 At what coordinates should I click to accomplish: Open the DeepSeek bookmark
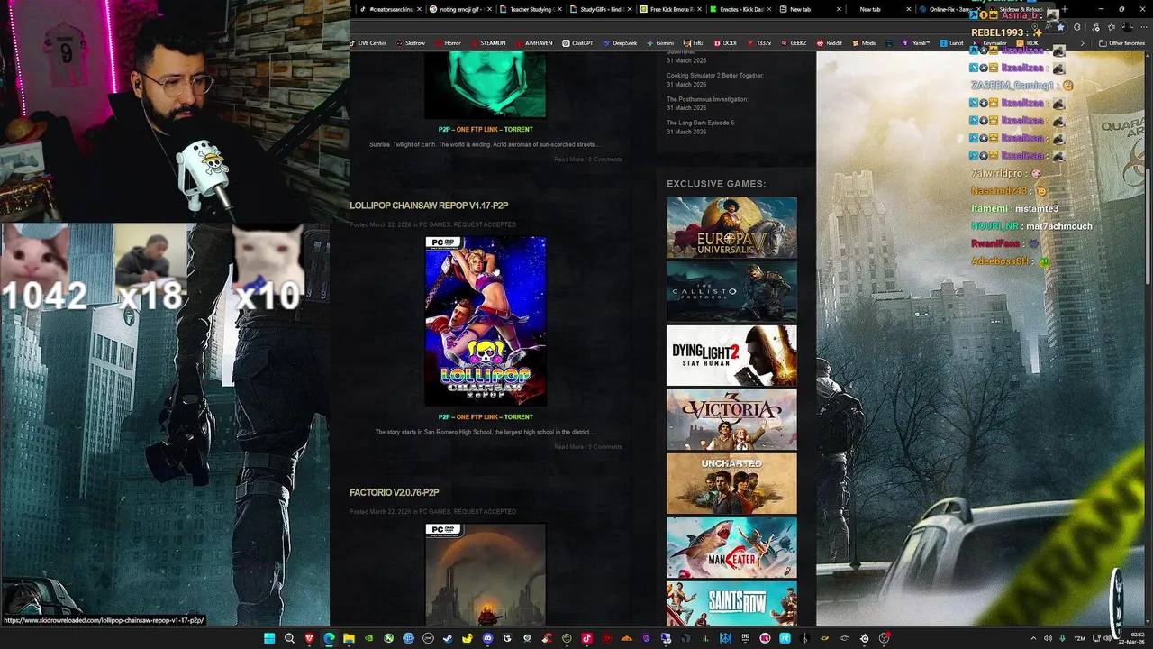click(621, 43)
